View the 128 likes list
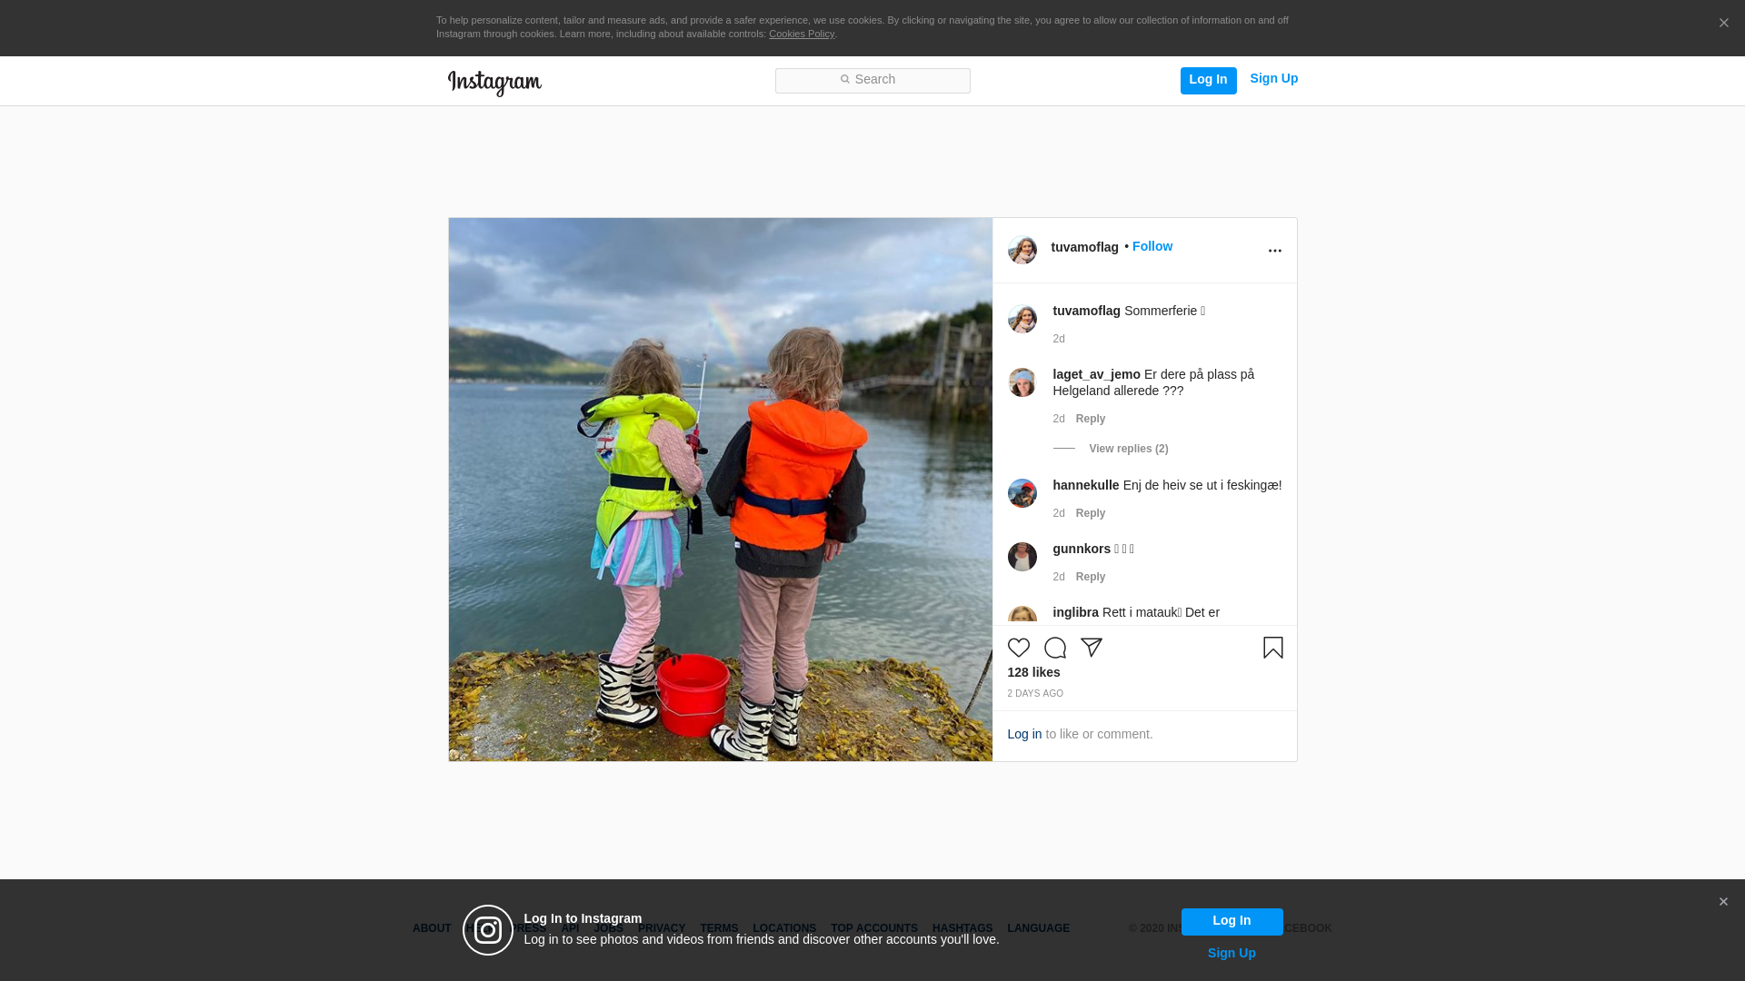Image resolution: width=1745 pixels, height=981 pixels. pyautogui.click(x=1033, y=672)
